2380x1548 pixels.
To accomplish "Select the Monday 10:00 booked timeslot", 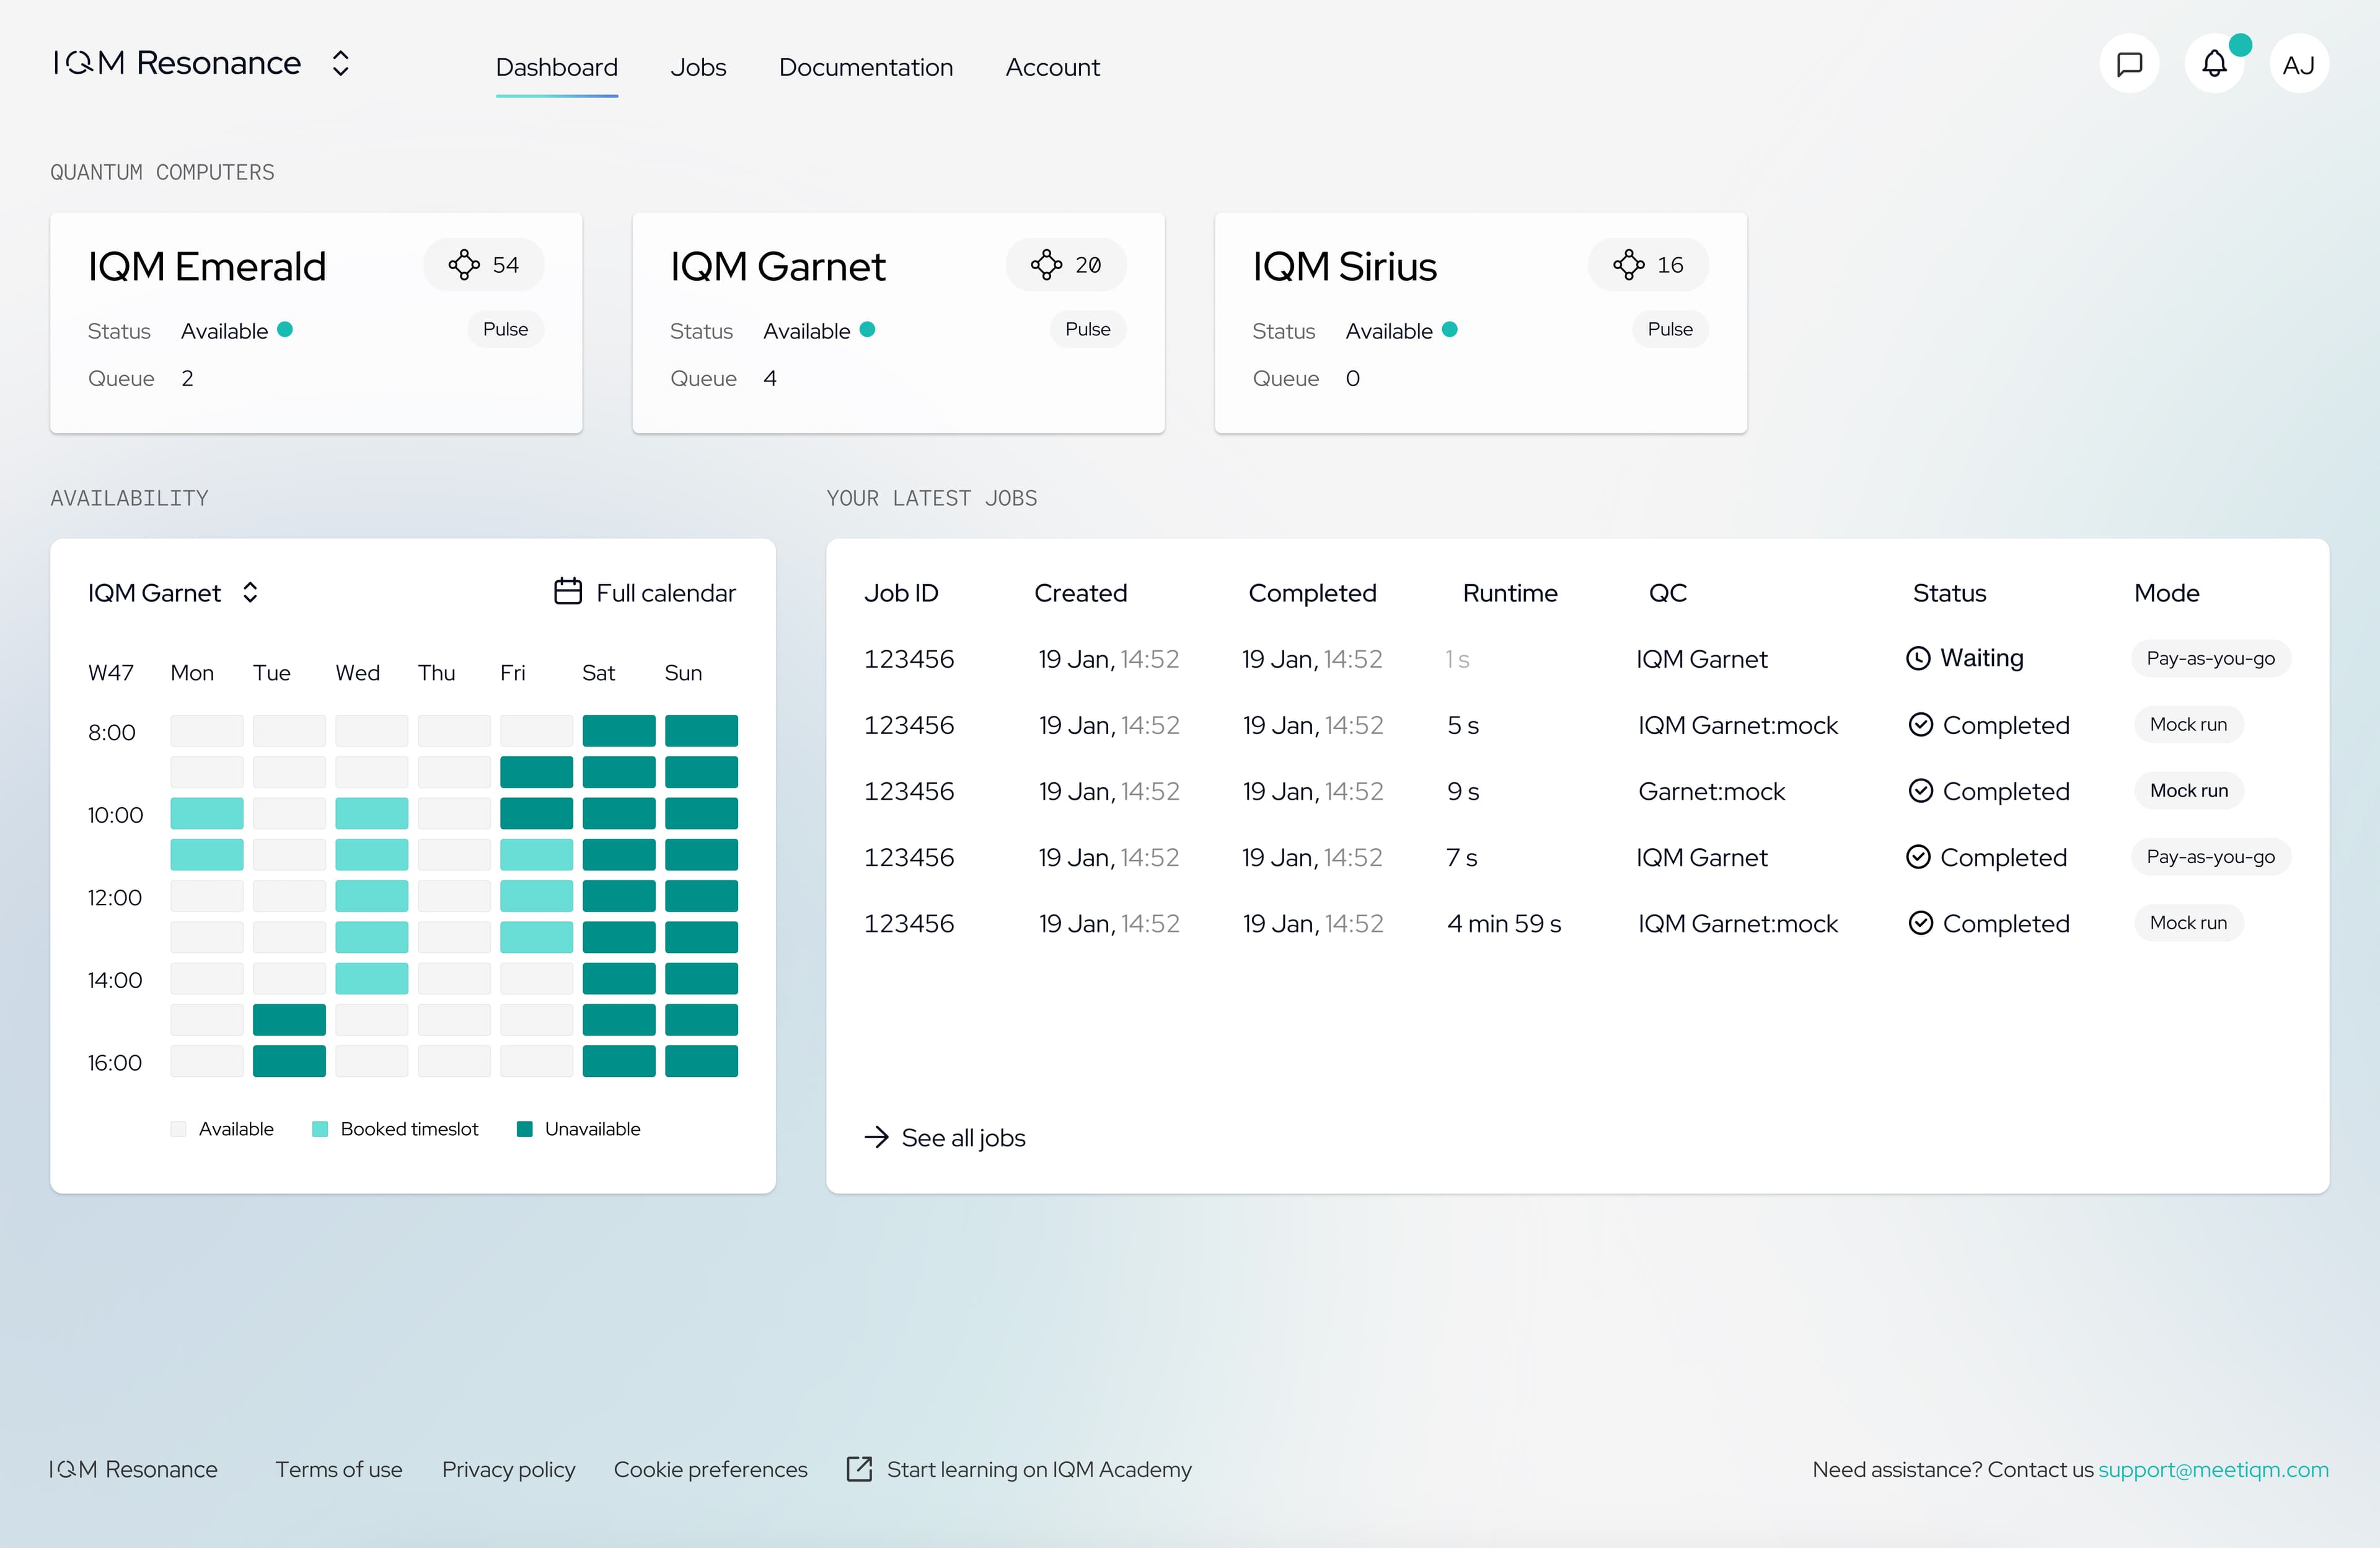I will tap(207, 814).
